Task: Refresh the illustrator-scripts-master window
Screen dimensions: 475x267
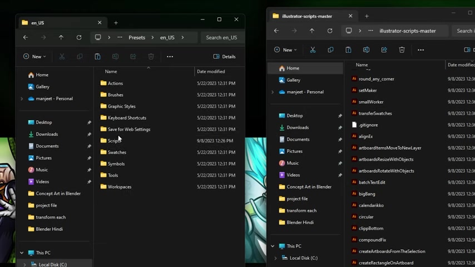Action: click(330, 31)
